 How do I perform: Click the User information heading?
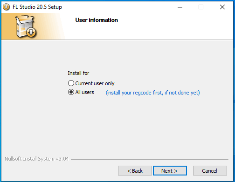(97, 20)
